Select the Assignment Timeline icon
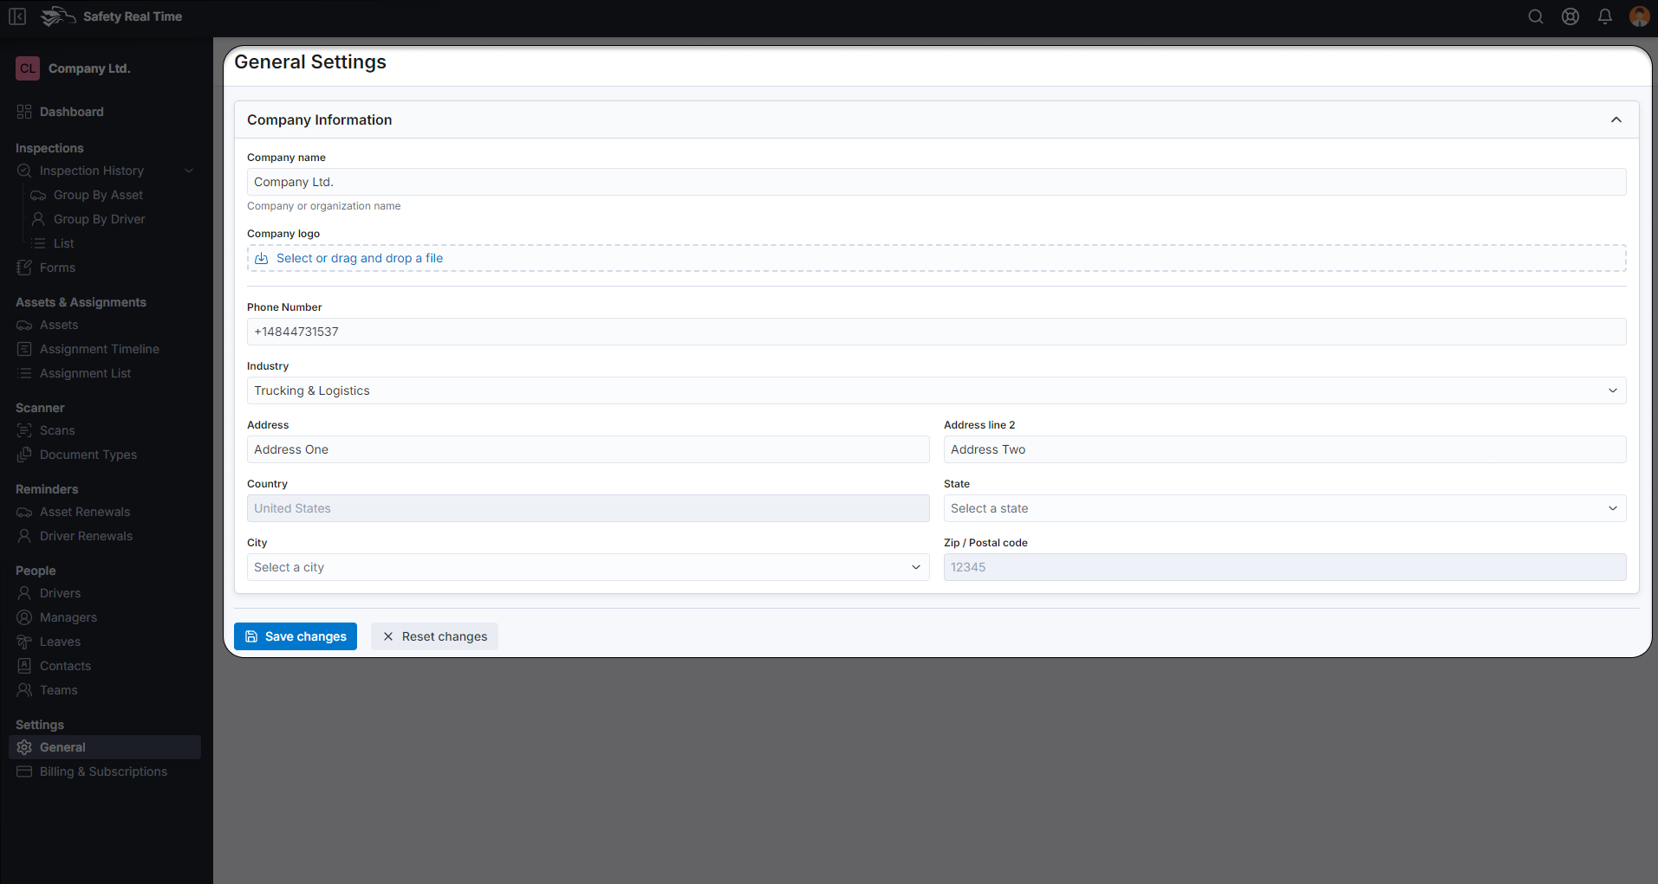The image size is (1658, 884). coord(24,348)
